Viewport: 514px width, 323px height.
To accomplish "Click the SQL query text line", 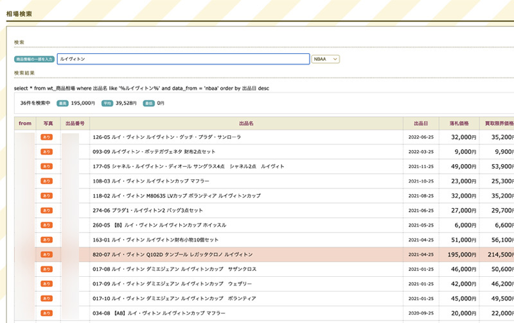I will click(x=141, y=88).
